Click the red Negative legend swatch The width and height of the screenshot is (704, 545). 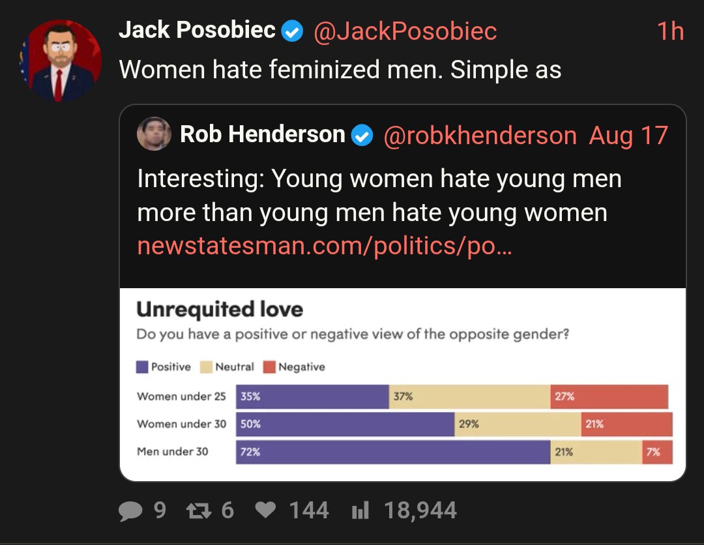click(x=269, y=367)
